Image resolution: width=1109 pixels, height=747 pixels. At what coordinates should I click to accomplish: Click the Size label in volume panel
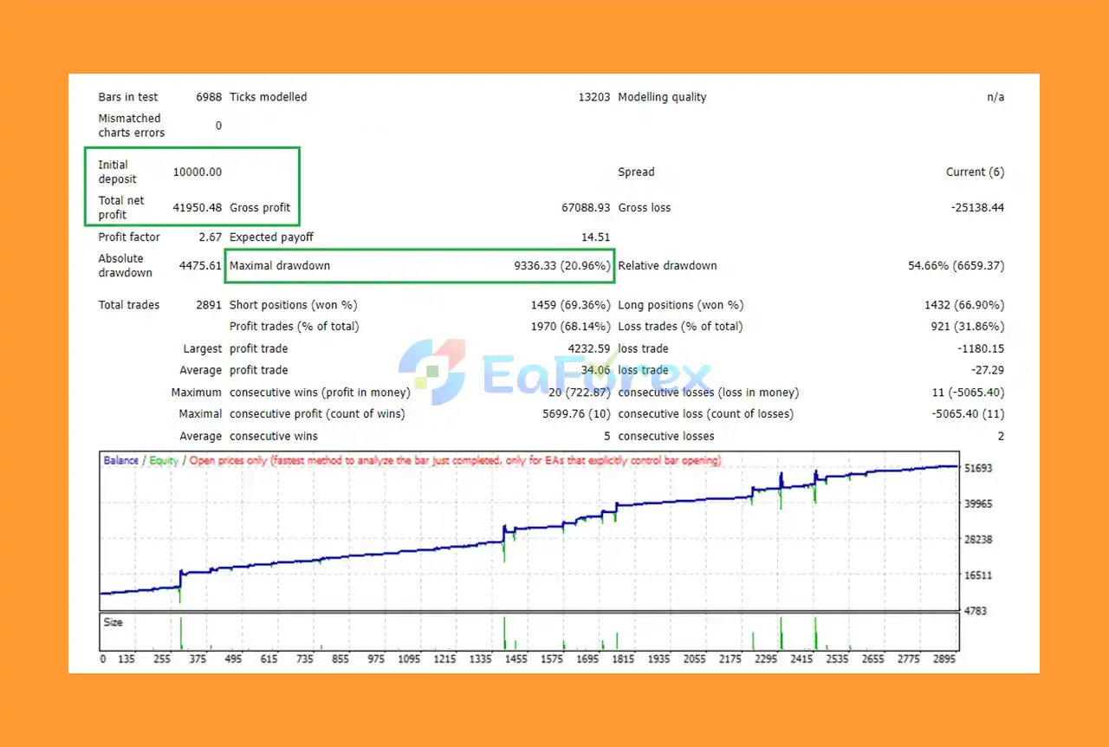tap(113, 622)
